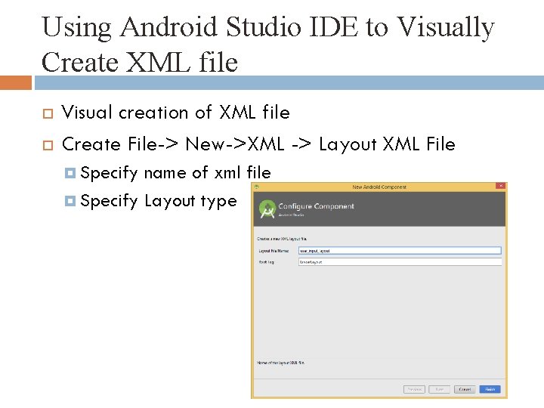Click the 'Specify Layout type' bullet text

(x=159, y=200)
